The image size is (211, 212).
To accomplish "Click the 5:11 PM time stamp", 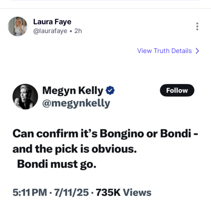I will coord(30,192).
